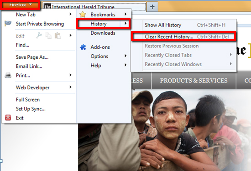Click the Copy pages icon
Image resolution: width=251 pixels, height=171 pixels.
[48, 36]
